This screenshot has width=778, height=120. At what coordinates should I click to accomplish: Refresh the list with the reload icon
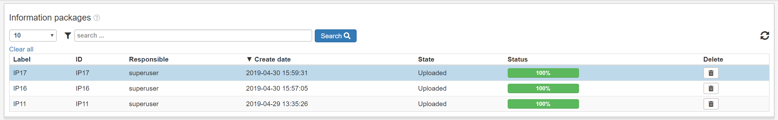coord(765,36)
